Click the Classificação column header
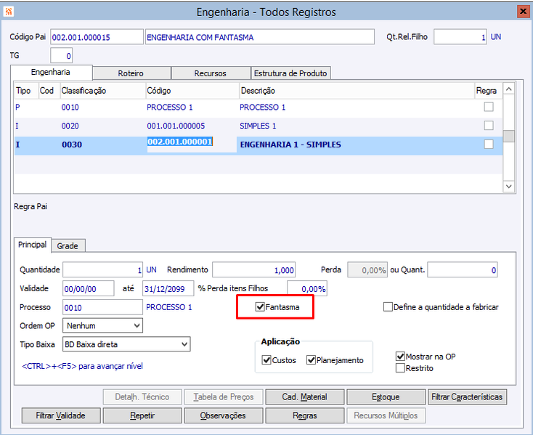The height and width of the screenshot is (435, 533). coord(102,91)
